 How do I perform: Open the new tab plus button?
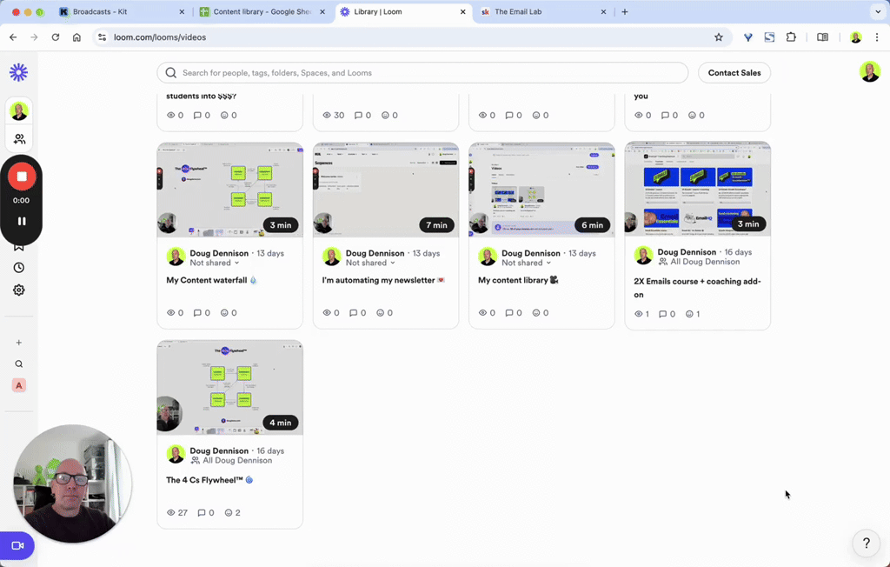[x=624, y=12]
